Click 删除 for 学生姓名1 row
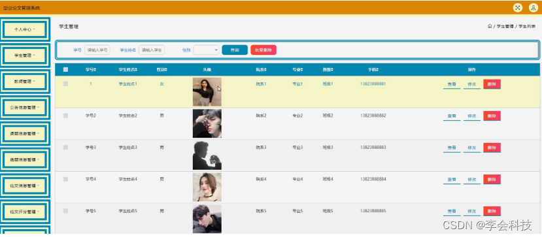Image resolution: width=542 pixels, height=237 pixels. 492,84
